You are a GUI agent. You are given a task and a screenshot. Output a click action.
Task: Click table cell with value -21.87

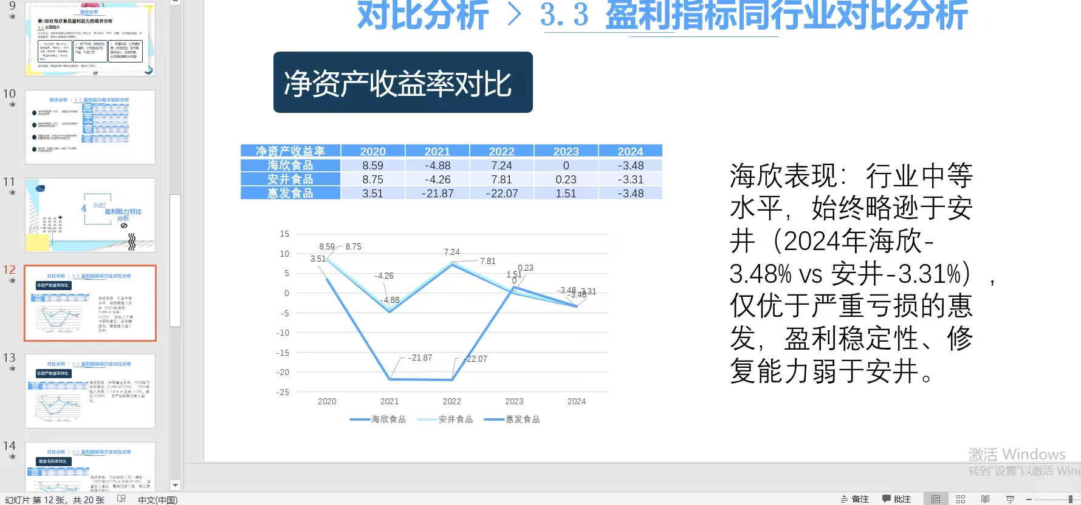point(438,193)
